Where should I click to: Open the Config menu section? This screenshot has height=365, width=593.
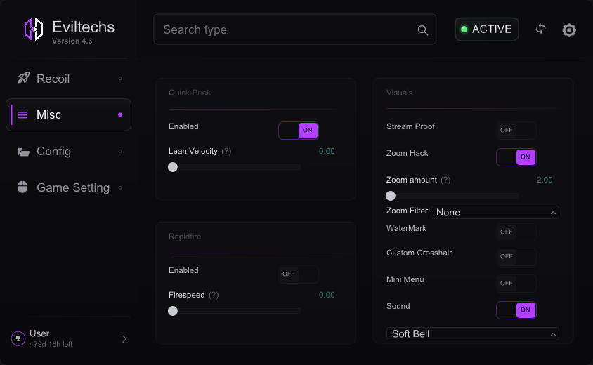coord(68,151)
